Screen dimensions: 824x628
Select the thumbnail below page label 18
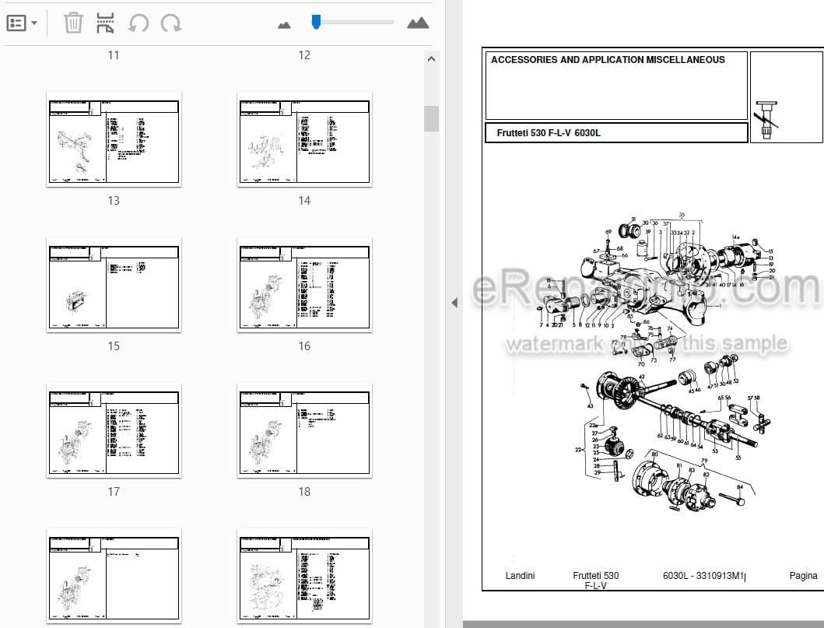coord(305,576)
